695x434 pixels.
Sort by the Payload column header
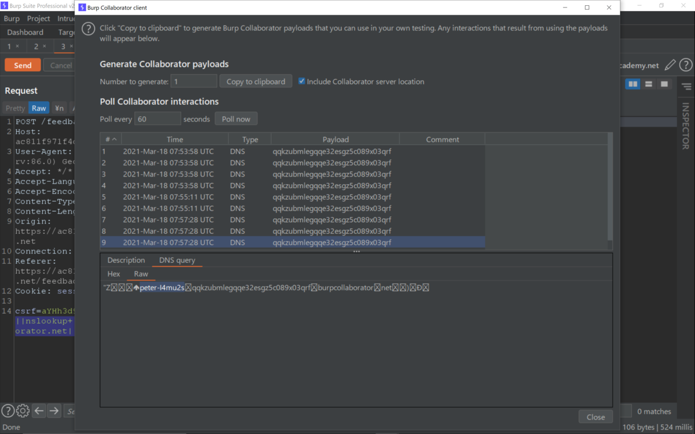coord(335,139)
